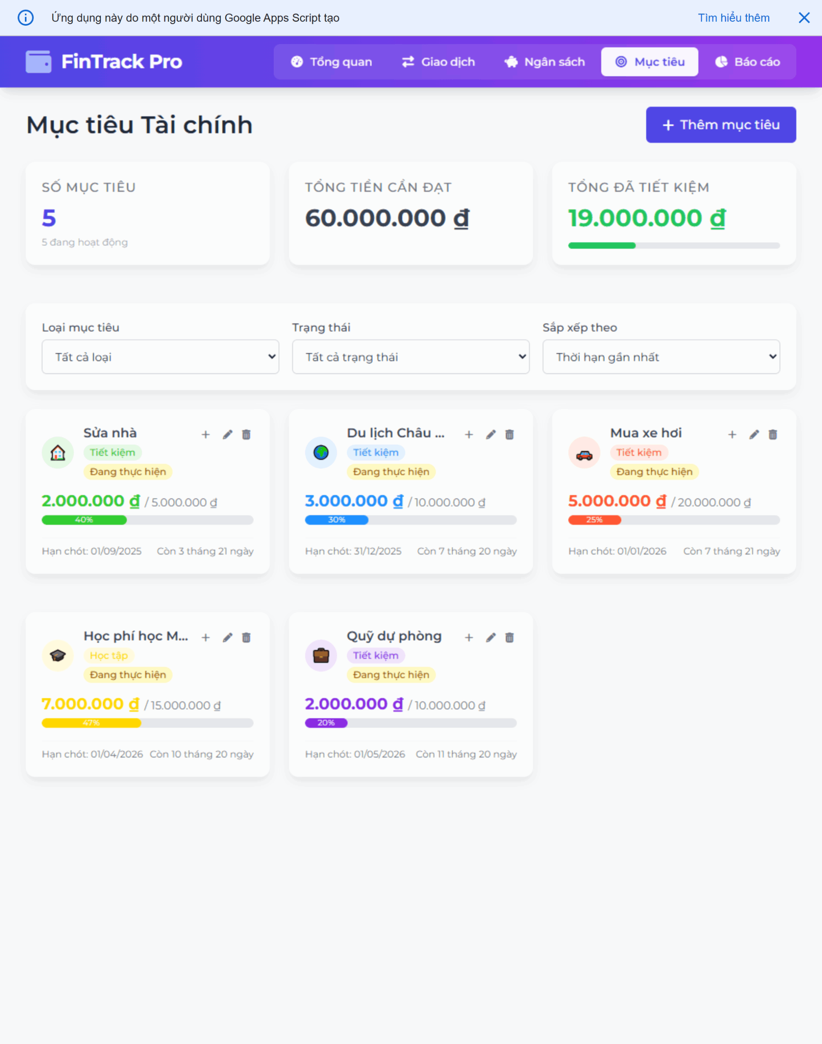Open the Sắp xếp theo dropdown
The height and width of the screenshot is (1044, 822).
tap(661, 357)
